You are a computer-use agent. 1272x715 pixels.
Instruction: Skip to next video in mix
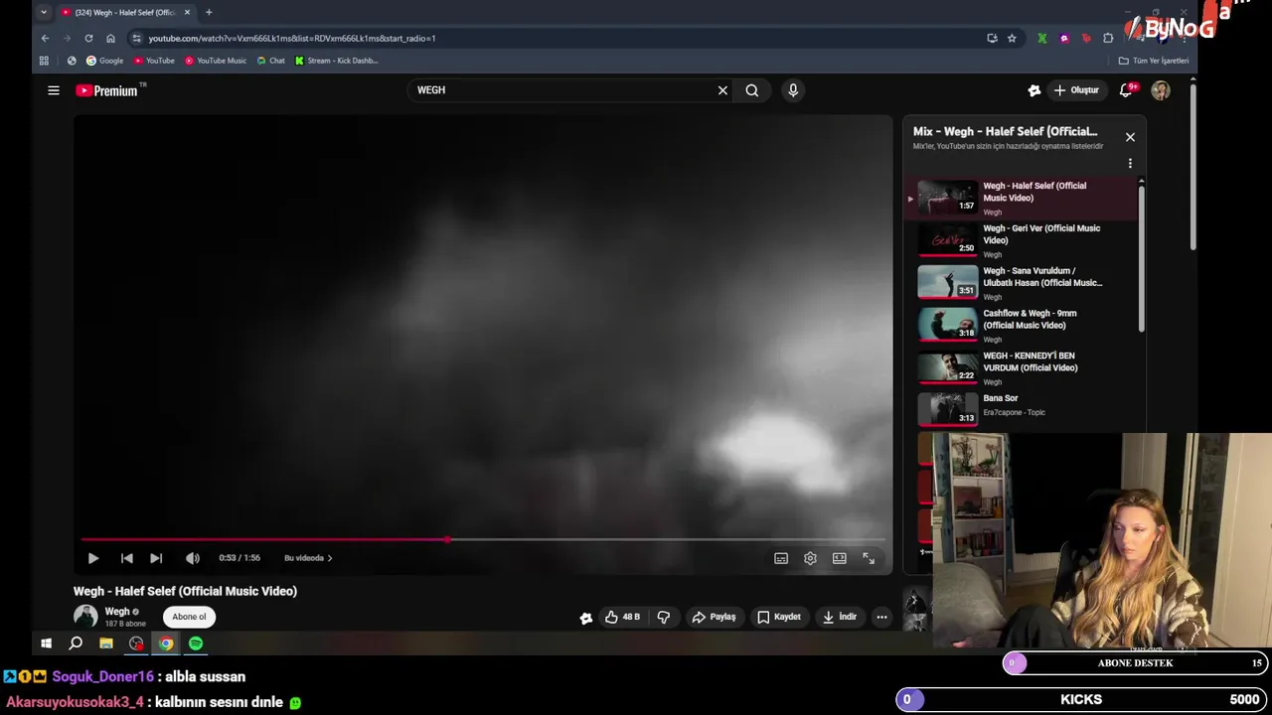[156, 558]
